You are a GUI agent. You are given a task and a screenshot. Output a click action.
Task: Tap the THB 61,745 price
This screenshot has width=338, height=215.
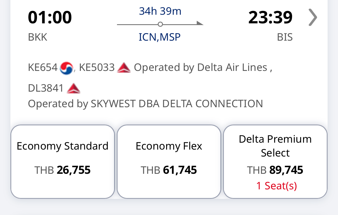pos(169,170)
